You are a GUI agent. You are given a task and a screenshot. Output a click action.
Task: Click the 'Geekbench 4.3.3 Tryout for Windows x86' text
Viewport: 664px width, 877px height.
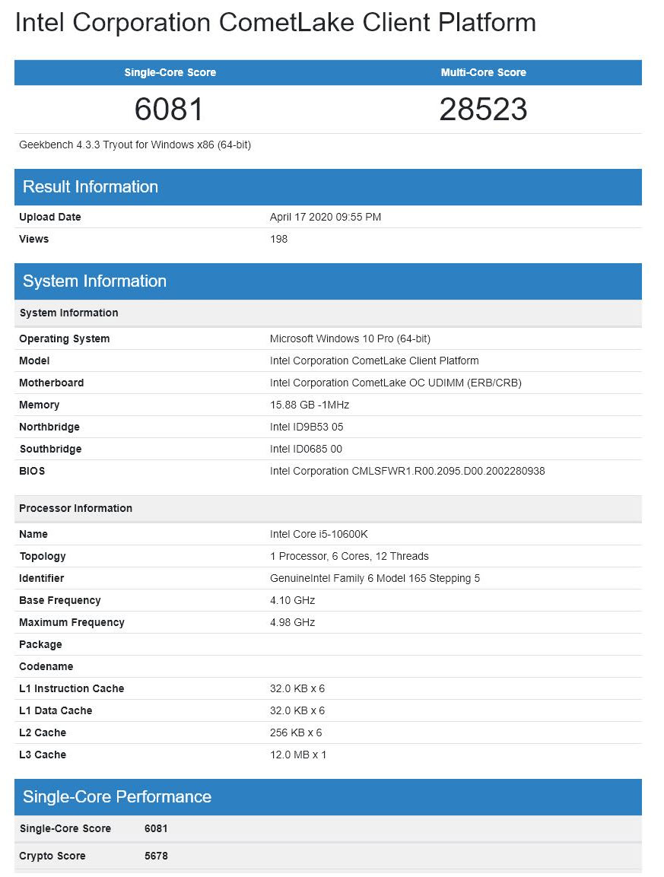click(x=135, y=145)
